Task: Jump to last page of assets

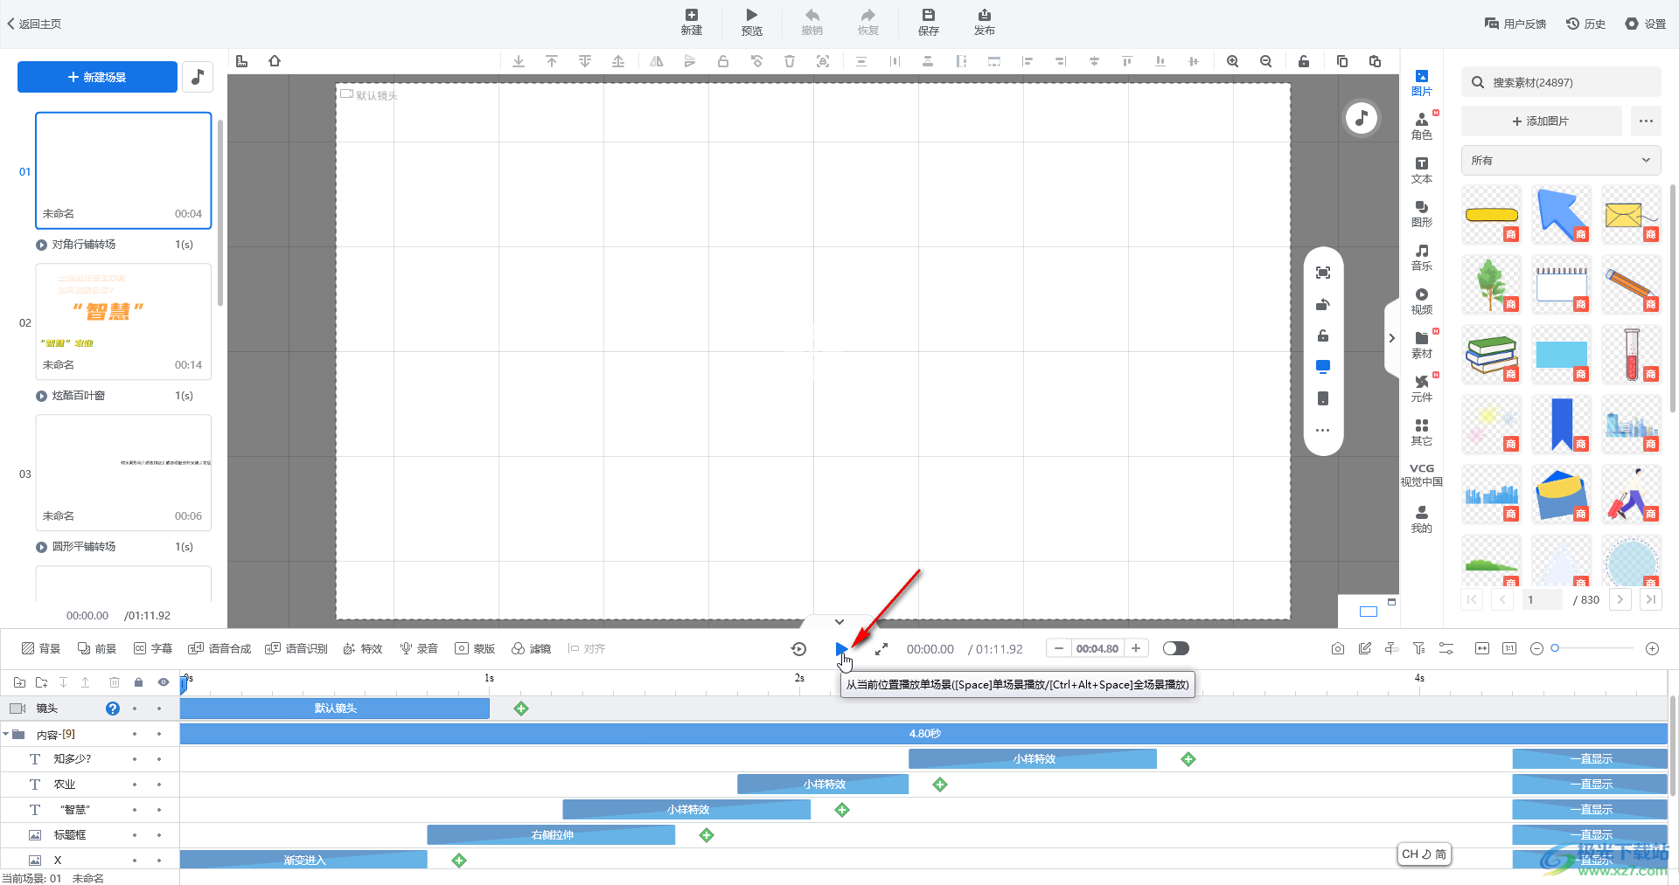Action: coord(1650,599)
